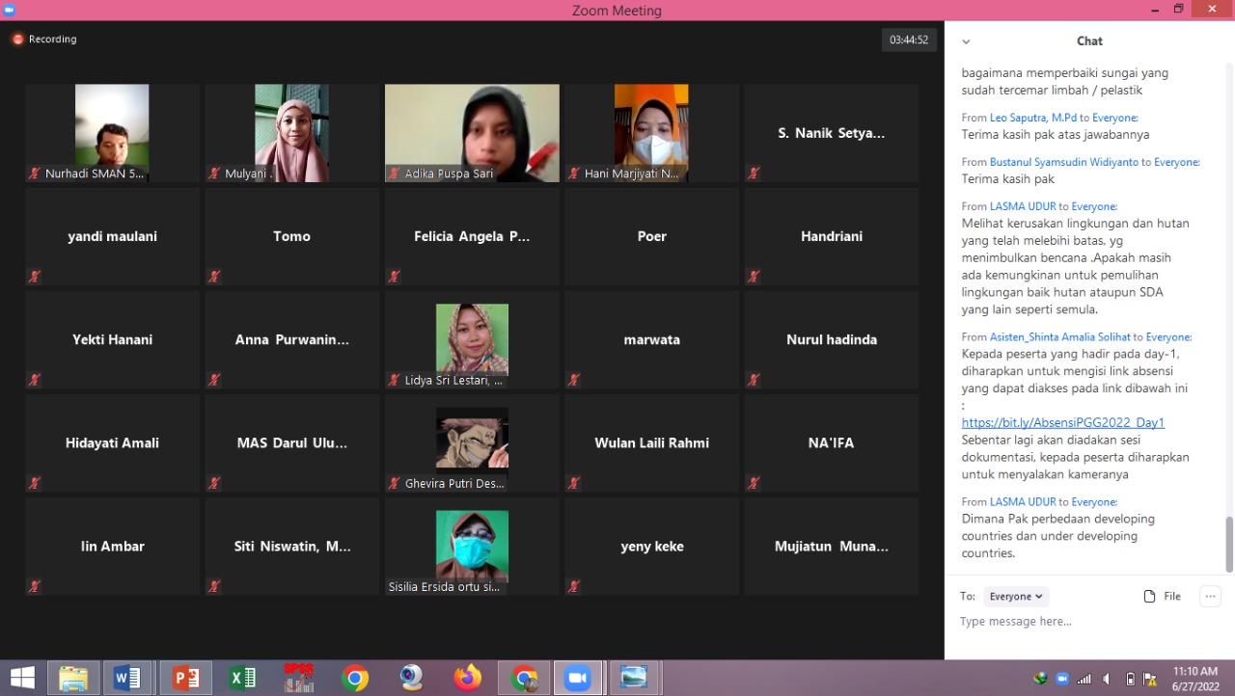
Task: Open Firefox from taskbar
Action: (x=468, y=679)
